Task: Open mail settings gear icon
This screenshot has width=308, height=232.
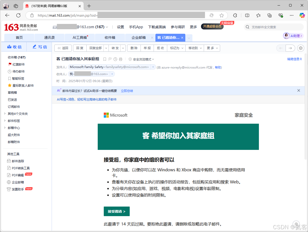Action: [300, 48]
